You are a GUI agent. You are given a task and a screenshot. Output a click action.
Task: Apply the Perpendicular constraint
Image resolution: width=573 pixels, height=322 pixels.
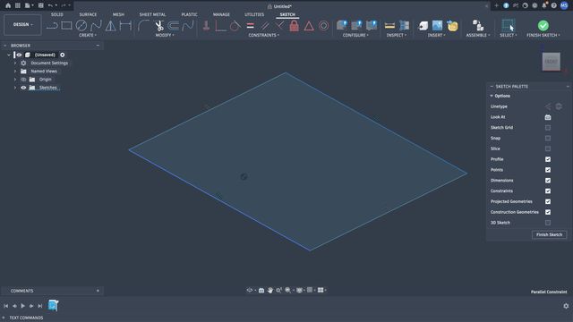click(279, 26)
